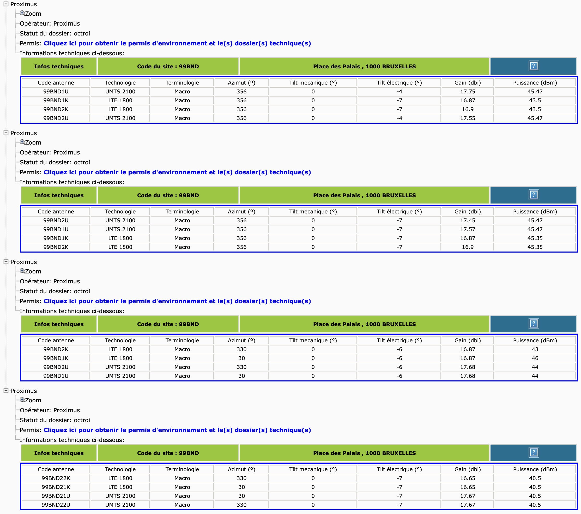Select 'Statut du dossier: octroi' in the second section

click(55, 163)
